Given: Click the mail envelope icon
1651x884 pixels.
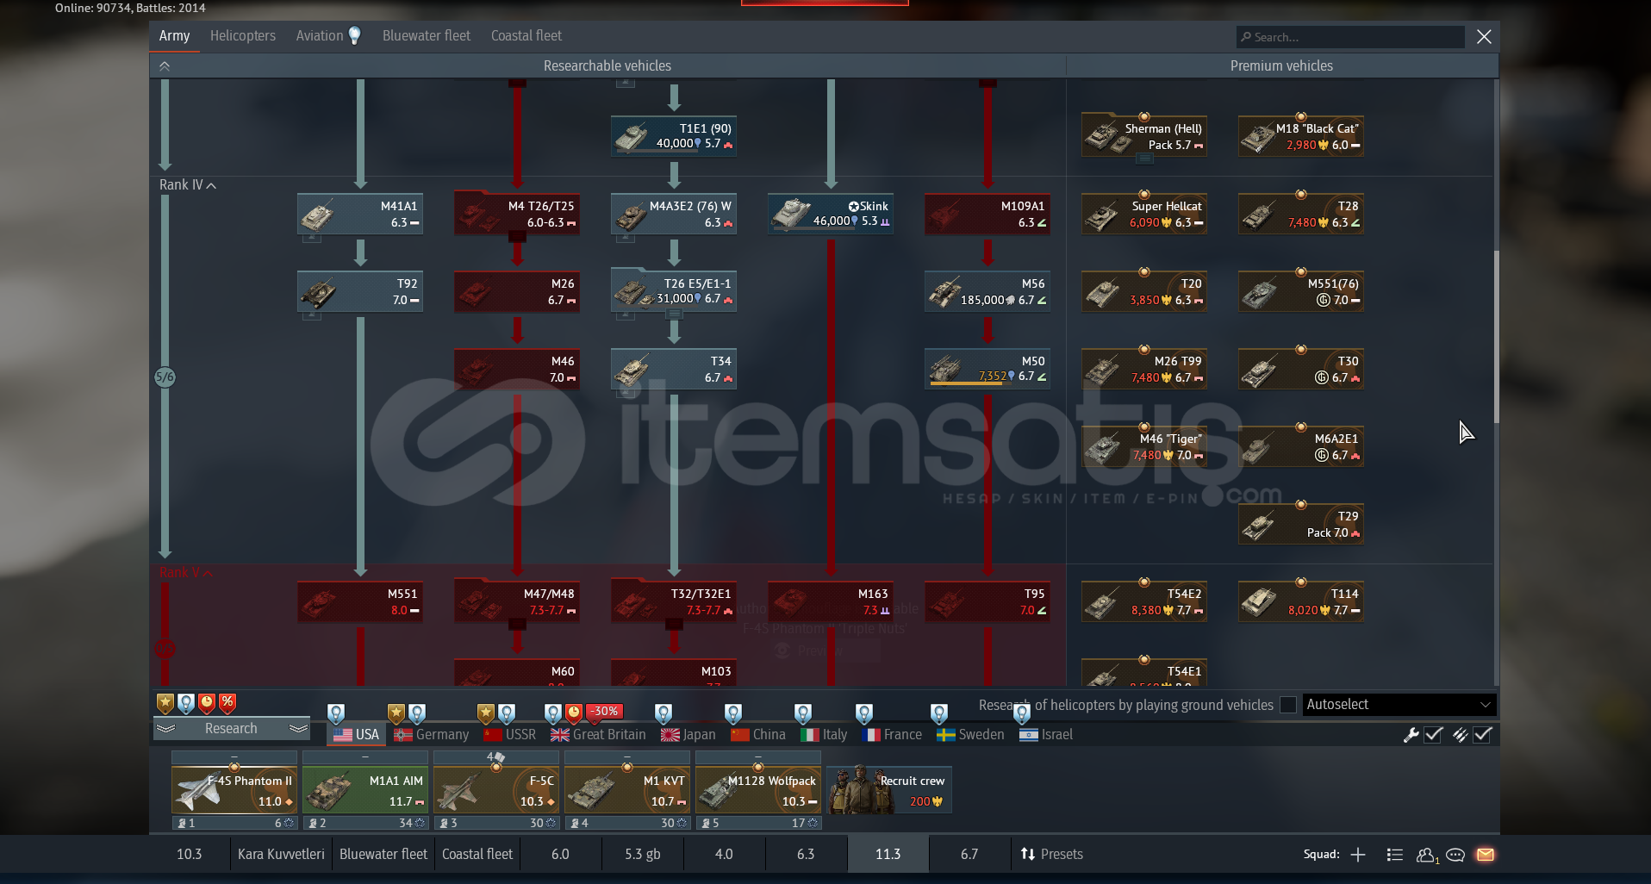Looking at the screenshot, I should coord(1485,855).
